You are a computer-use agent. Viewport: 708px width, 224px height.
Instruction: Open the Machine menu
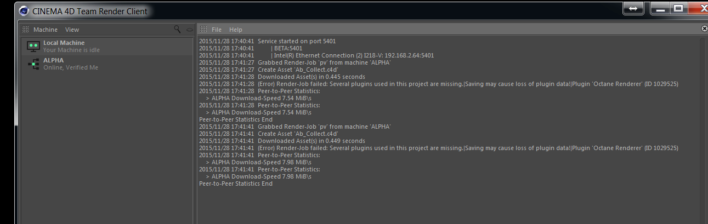coord(45,30)
